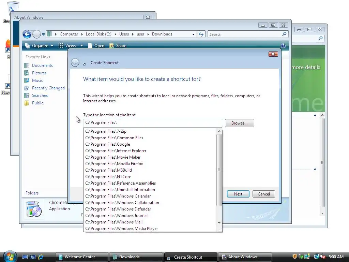Expand the Views dropdown arrow
349x262 pixels.
click(x=81, y=46)
